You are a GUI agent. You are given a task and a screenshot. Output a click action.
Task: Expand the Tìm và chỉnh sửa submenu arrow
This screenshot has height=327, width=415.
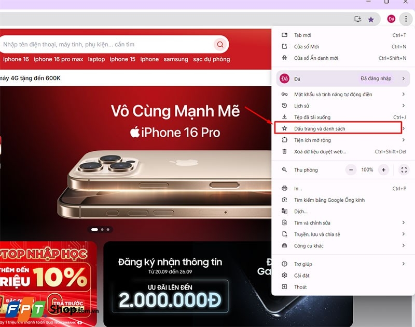pos(404,223)
